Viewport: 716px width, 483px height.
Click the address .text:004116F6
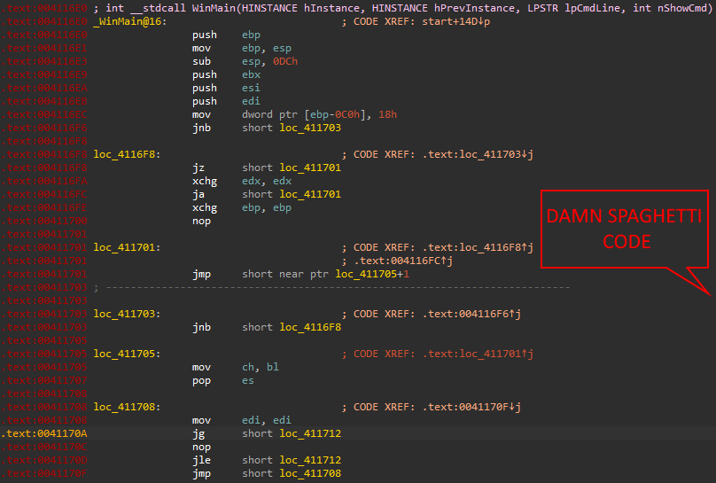point(43,128)
